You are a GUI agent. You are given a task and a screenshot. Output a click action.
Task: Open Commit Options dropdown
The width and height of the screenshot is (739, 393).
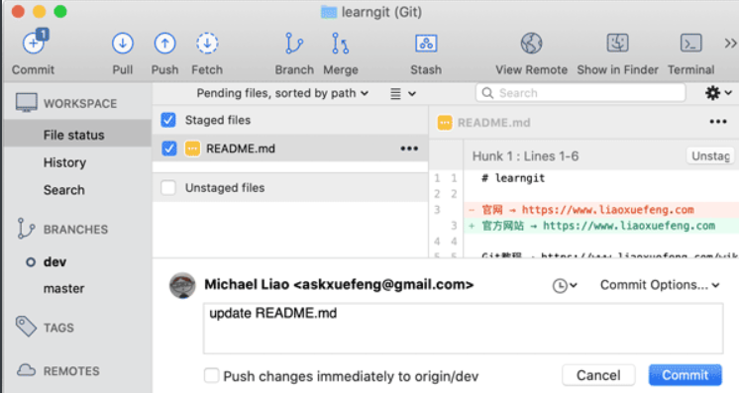click(660, 285)
